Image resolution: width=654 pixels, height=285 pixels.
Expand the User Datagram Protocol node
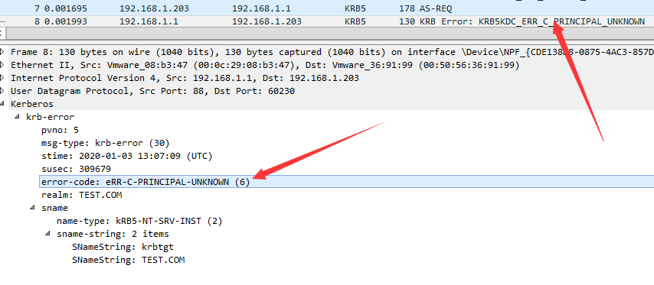(x=2, y=91)
